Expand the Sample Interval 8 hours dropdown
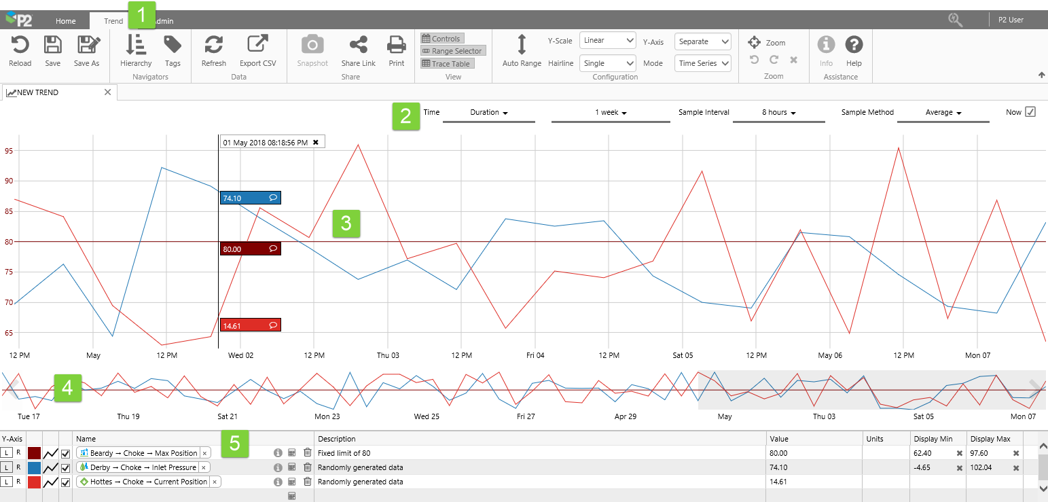The width and height of the screenshot is (1048, 502). pos(778,113)
